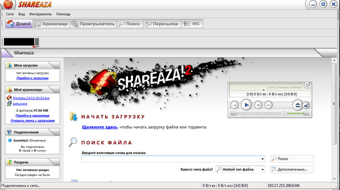Go to the Поиск toolbar tab
This screenshot has width=340, height=190.
pos(130,24)
